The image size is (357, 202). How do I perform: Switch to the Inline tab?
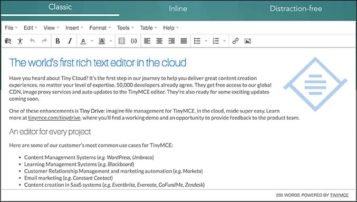pos(178,8)
